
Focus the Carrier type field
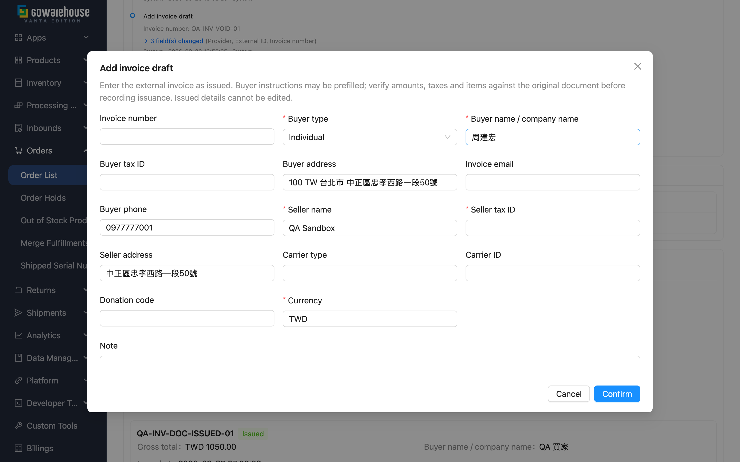(370, 273)
